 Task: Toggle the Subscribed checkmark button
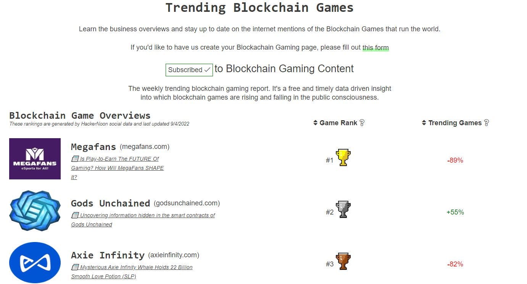click(189, 70)
